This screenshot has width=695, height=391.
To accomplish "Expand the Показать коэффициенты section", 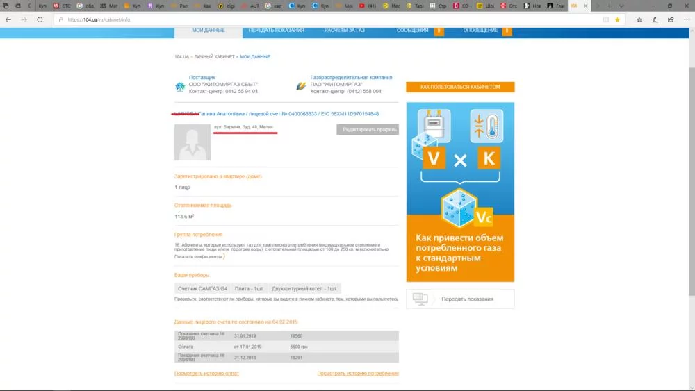I will point(198,257).
